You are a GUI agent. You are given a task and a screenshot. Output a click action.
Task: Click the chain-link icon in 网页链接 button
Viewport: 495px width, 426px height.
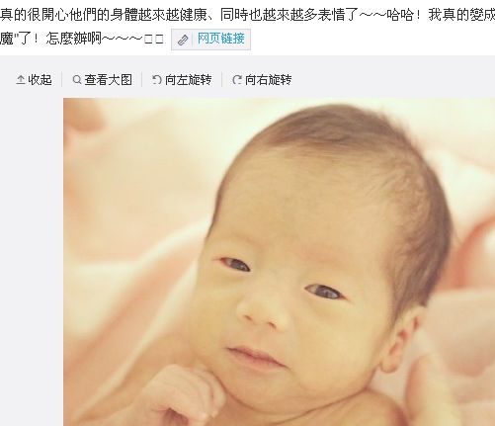click(x=183, y=40)
